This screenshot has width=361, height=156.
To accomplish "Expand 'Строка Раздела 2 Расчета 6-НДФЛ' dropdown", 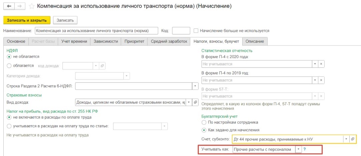I will pyautogui.click(x=195, y=86).
